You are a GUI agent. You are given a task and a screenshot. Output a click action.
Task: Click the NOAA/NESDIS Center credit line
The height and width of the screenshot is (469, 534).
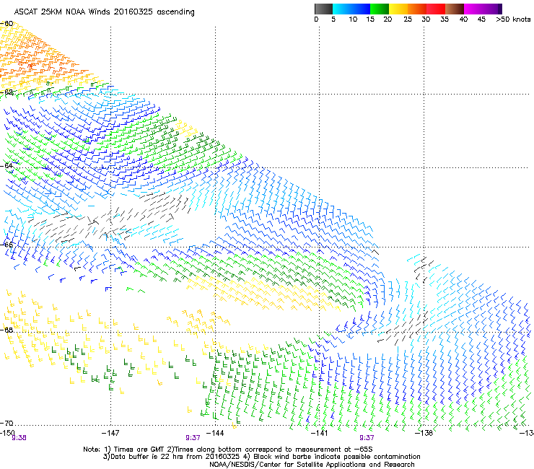312,465
